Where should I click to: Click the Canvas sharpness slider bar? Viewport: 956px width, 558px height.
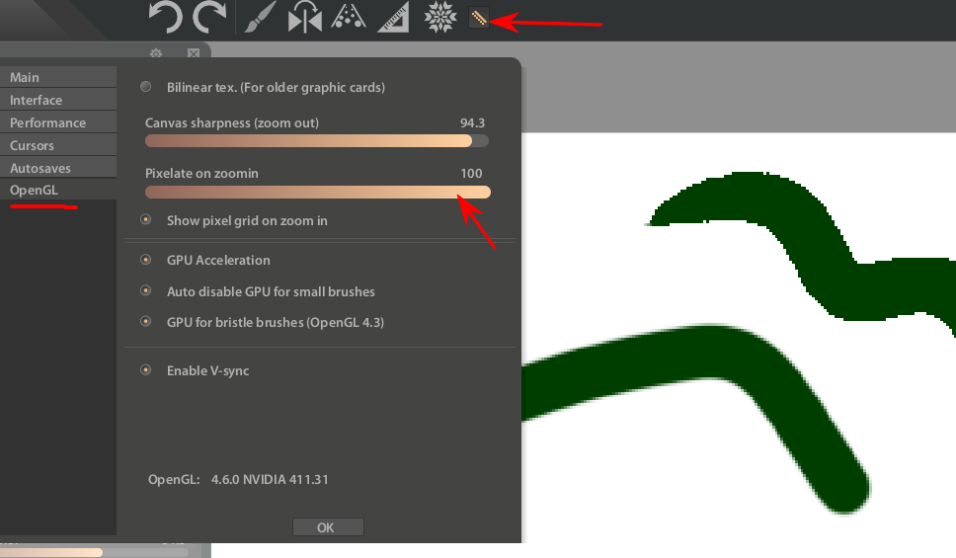click(316, 141)
